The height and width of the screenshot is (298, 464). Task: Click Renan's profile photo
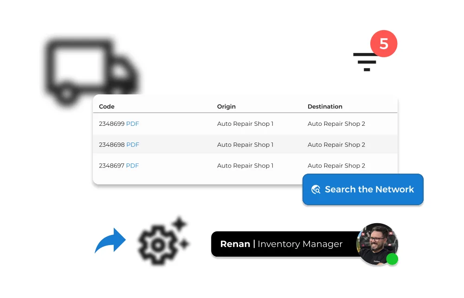tap(377, 244)
